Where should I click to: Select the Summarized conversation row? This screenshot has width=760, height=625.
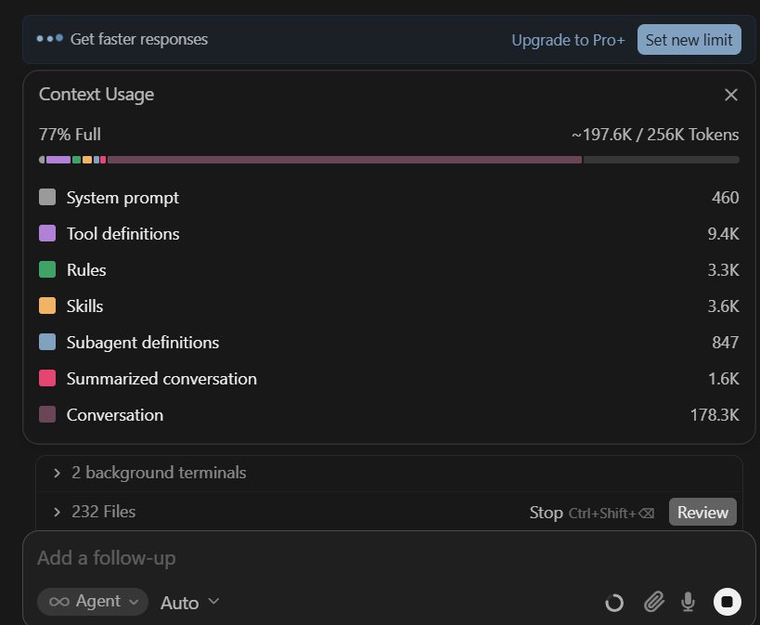coord(389,379)
